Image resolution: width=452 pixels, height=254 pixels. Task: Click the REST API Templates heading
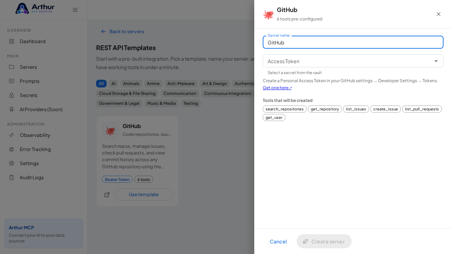tap(126, 48)
